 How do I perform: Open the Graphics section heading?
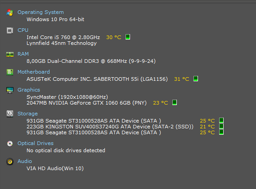[29, 90]
